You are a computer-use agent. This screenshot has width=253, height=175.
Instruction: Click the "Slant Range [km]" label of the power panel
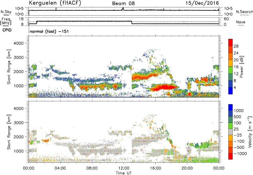[9, 67]
